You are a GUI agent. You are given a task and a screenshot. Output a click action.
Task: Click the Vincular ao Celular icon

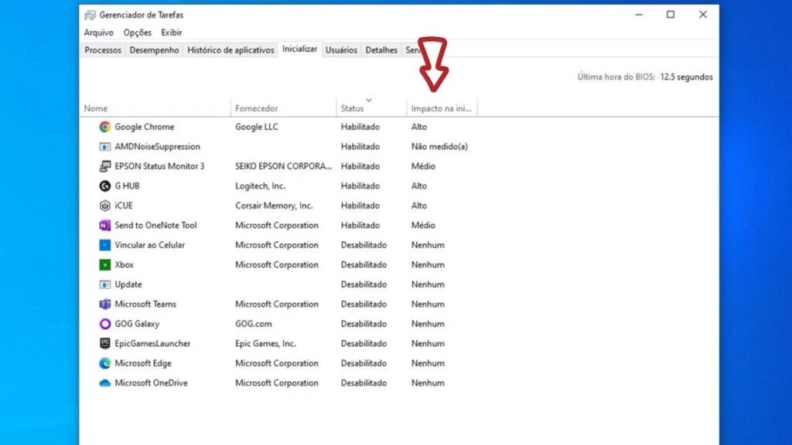coord(104,245)
